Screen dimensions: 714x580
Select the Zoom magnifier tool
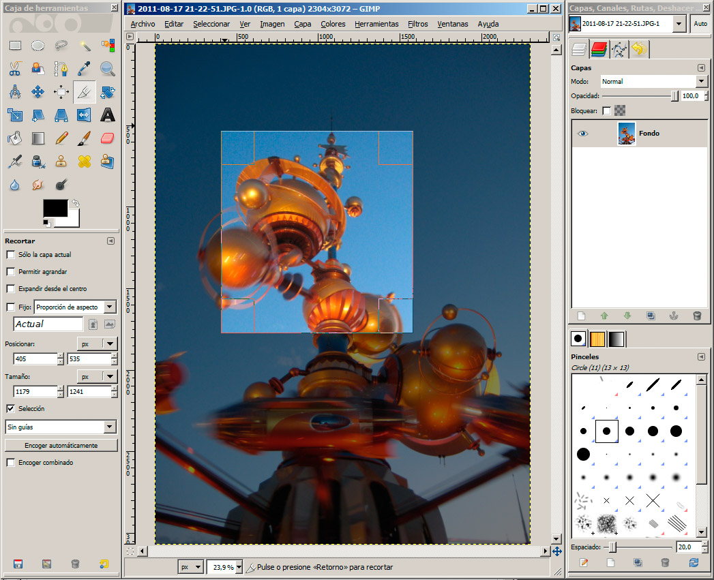(108, 69)
